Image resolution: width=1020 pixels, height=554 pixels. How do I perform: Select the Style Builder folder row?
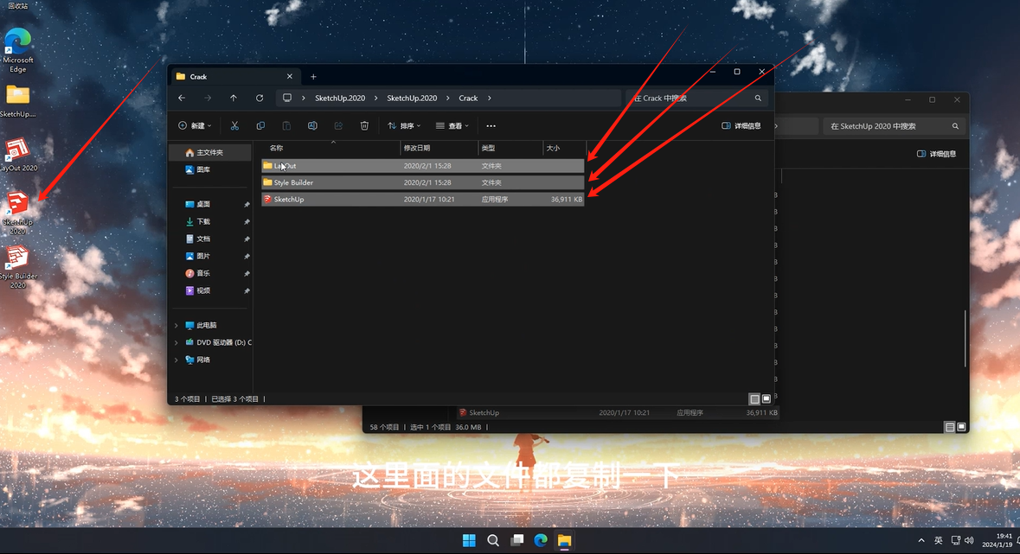pos(423,182)
